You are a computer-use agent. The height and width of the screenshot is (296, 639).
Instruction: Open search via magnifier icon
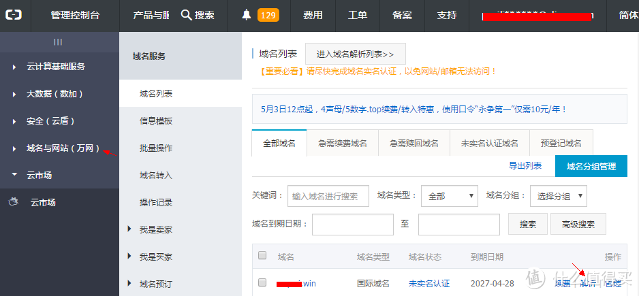[186, 16]
